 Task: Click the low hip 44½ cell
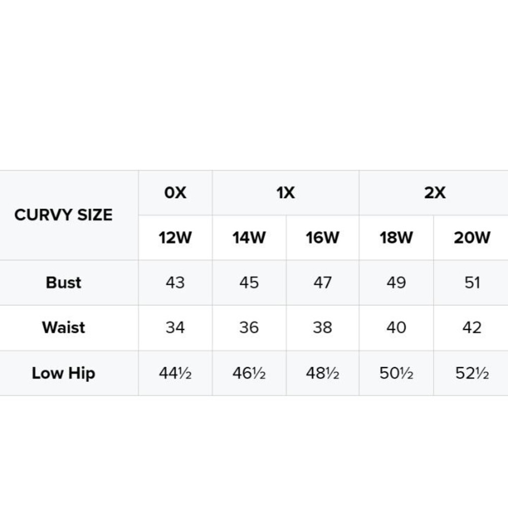click(175, 373)
